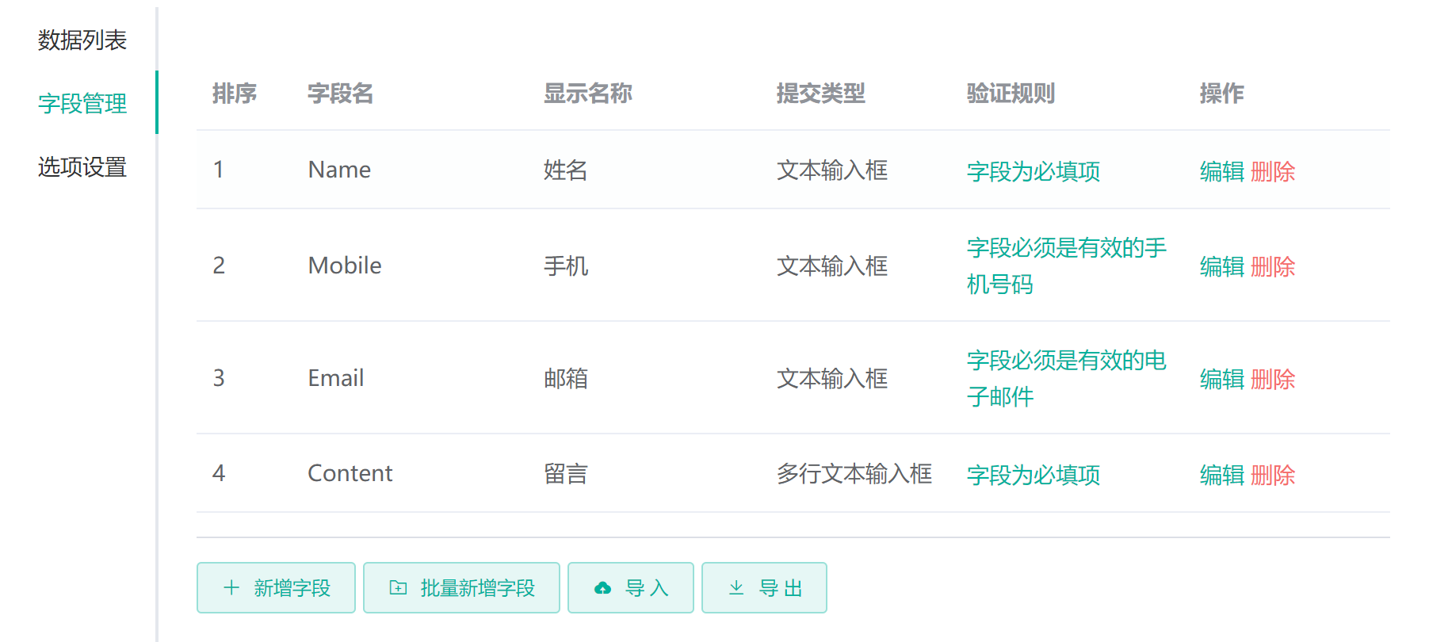Open Name's 字段为必填项 validation rule

(x=1033, y=171)
